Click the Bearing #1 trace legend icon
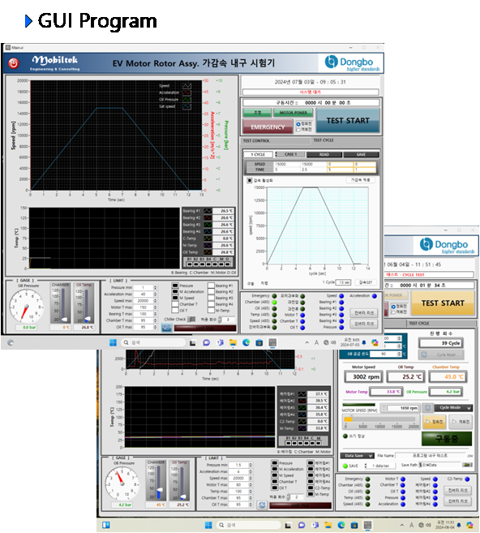Image resolution: width=480 pixels, height=533 pixels. [208, 211]
